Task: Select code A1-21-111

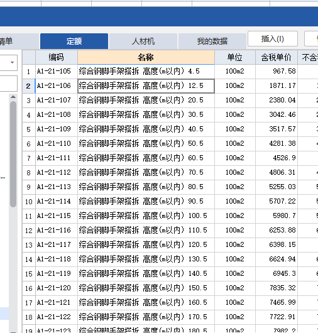Action: pos(54,158)
